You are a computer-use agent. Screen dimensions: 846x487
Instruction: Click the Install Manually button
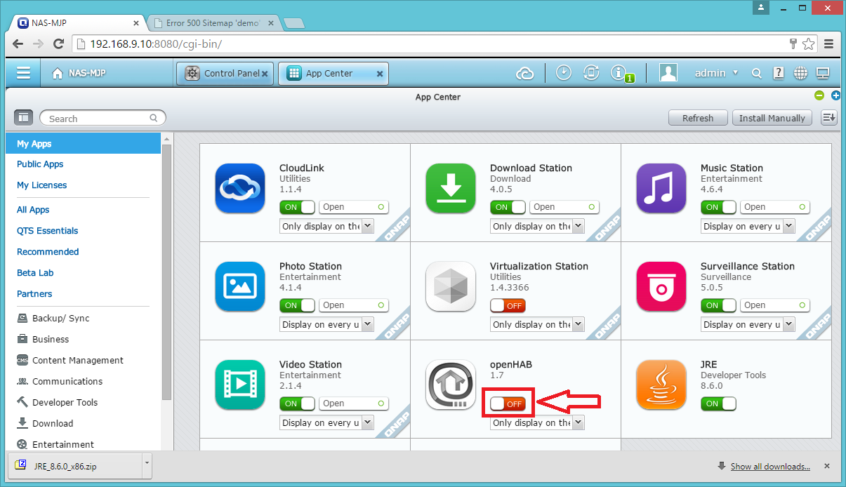pos(772,118)
